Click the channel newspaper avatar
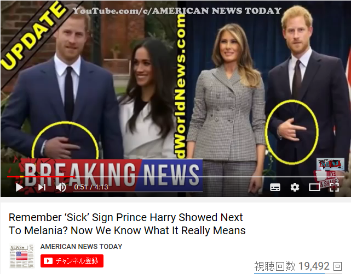The image size is (351, 274). coord(22,256)
